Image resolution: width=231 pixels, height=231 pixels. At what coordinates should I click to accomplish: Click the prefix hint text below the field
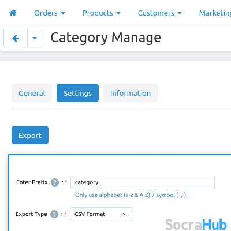pos(131,195)
